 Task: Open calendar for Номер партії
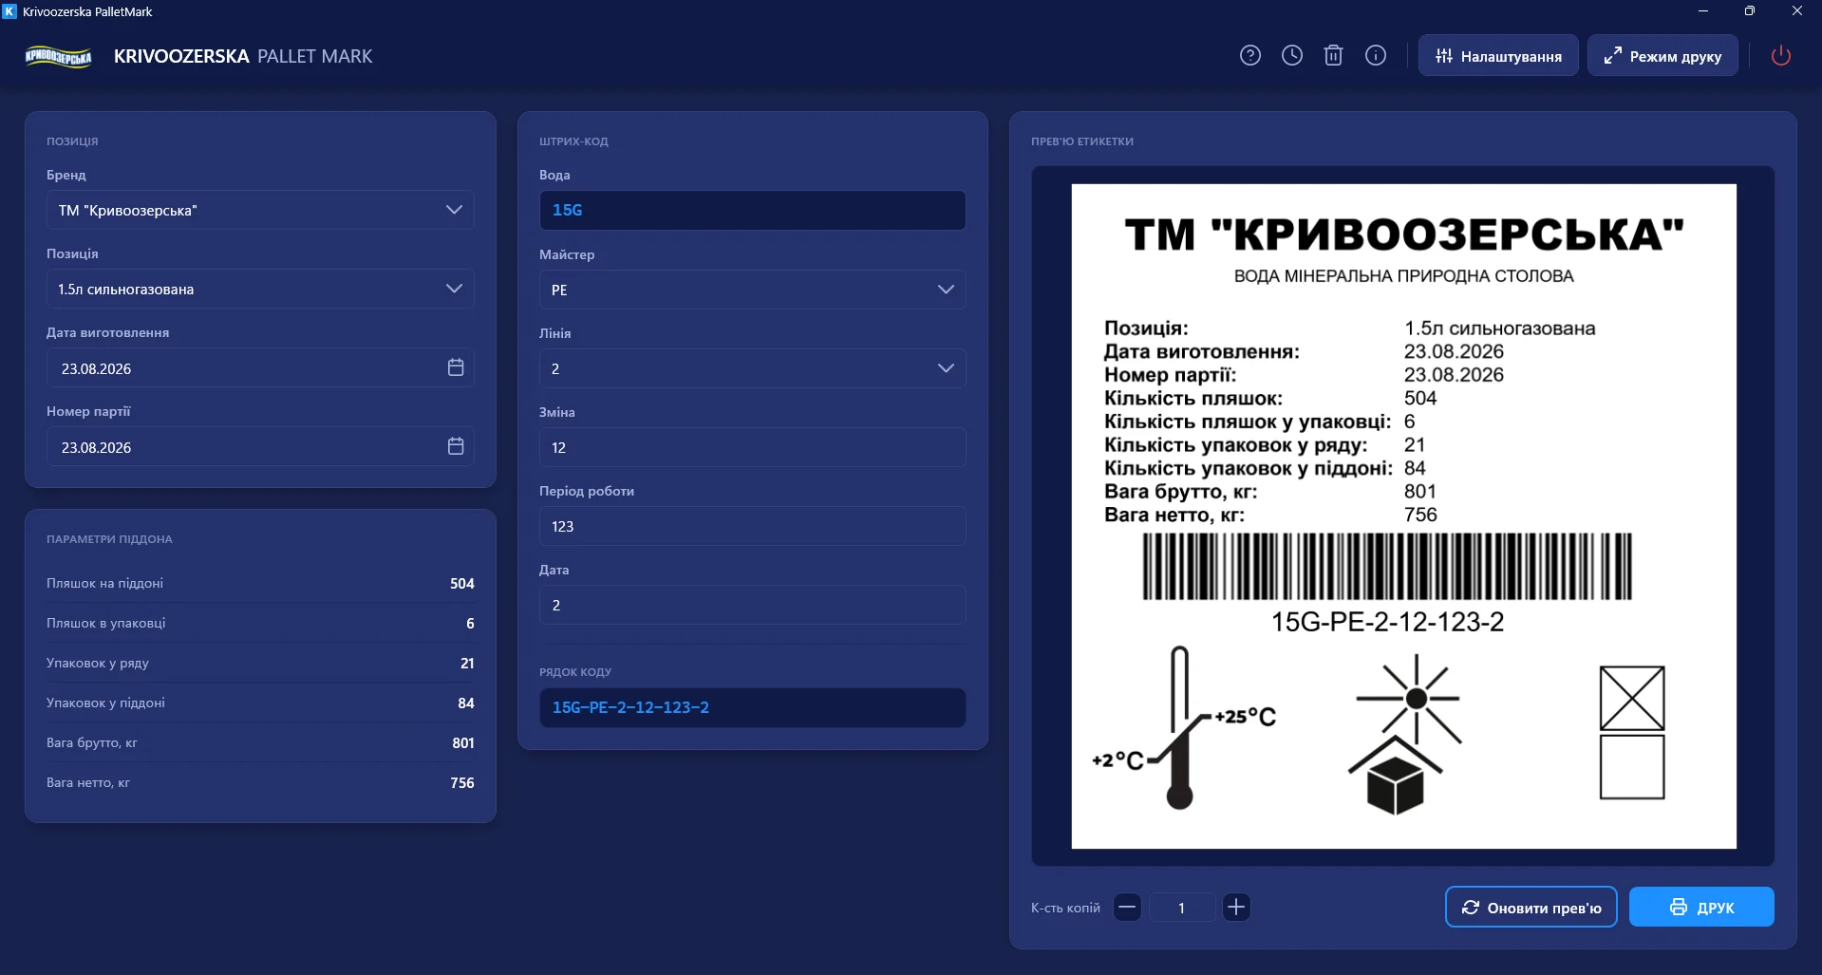tap(456, 446)
